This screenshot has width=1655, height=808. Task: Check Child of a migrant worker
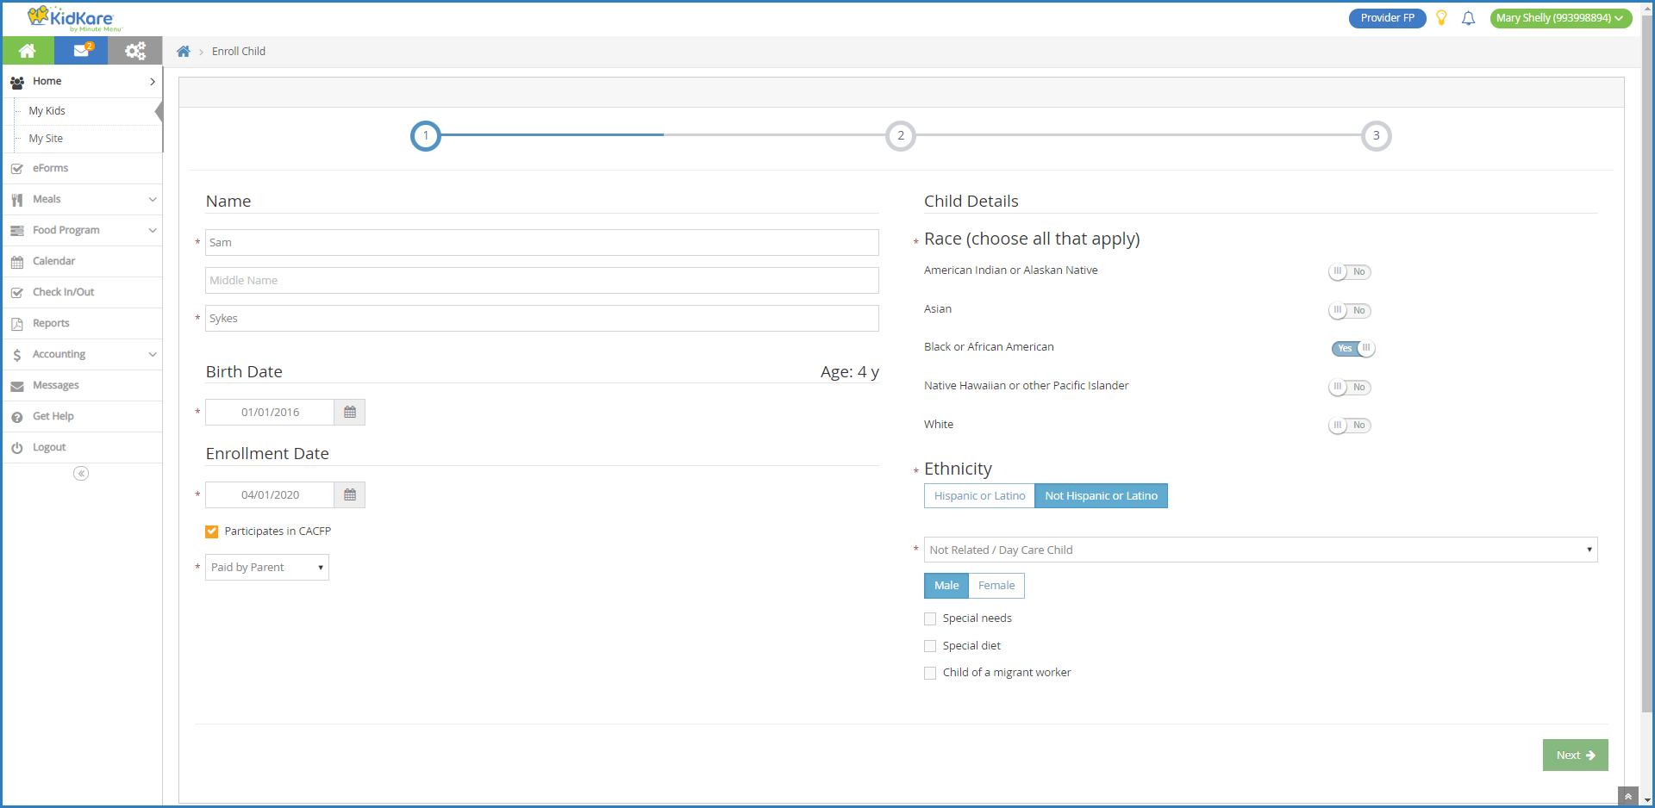(930, 673)
